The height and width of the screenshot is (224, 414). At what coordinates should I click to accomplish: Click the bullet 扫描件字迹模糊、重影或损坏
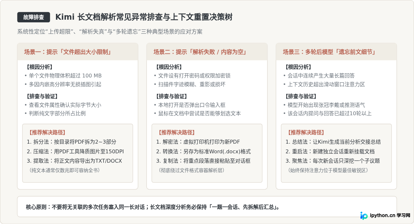pyautogui.click(x=190, y=85)
